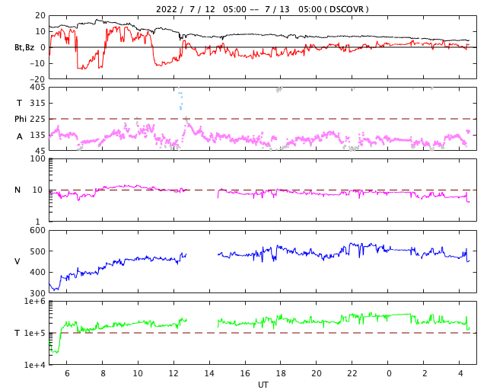487x390 pixels.
Task: Click the '400' tick on velocity axis
Action: click(x=37, y=272)
